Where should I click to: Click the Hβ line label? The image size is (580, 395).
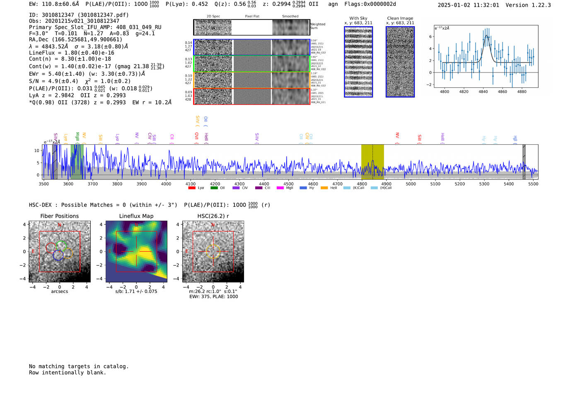(x=515, y=139)
